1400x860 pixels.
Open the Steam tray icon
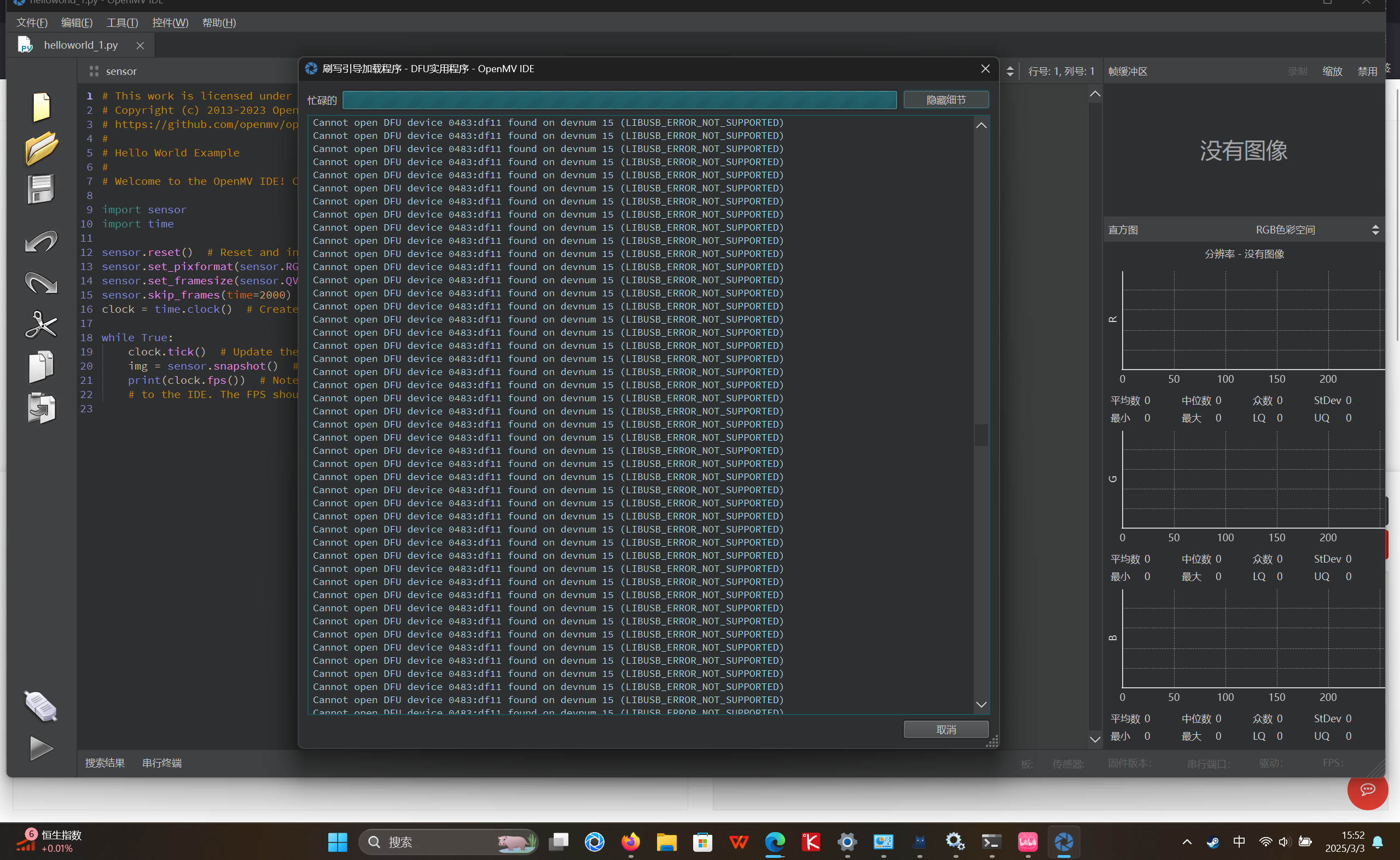coord(1213,842)
